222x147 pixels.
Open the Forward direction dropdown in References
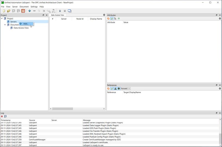[125, 89]
